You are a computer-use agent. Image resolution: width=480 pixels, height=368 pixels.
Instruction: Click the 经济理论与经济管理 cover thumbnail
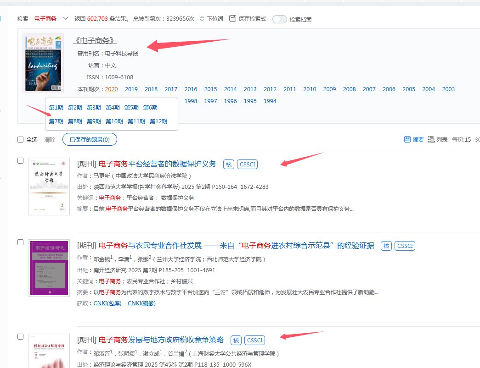[x=49, y=351]
